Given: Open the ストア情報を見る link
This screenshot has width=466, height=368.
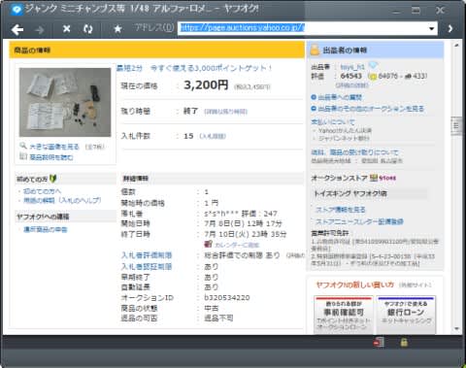Looking at the screenshot, I should 341,210.
